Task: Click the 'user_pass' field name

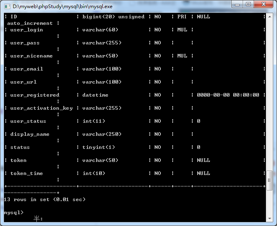Action: (25, 43)
